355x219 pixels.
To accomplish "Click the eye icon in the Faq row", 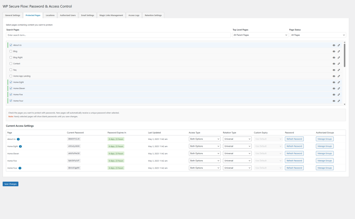I will [x=334, y=70].
